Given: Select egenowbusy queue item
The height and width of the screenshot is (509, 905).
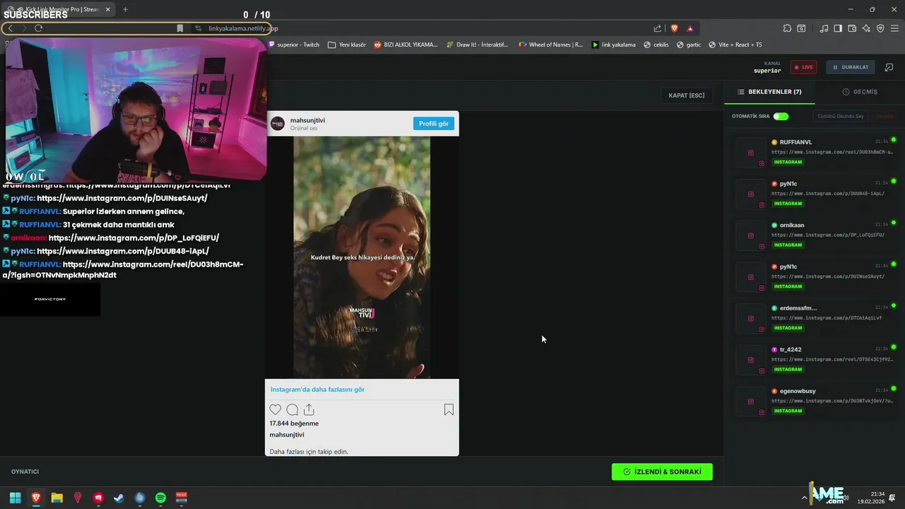Looking at the screenshot, I should tap(815, 401).
